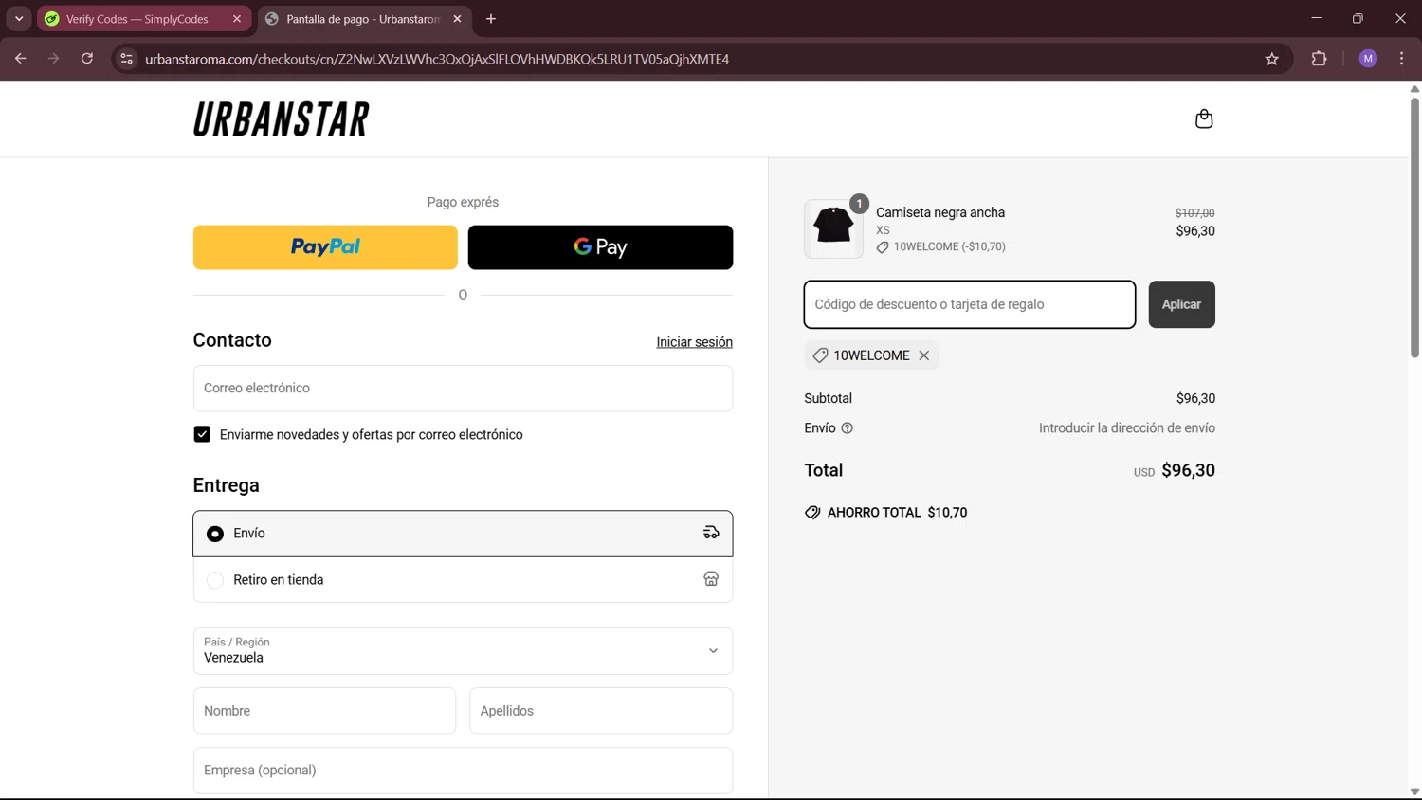Click 'Introducir la dirección de envío' text
Viewport: 1422px width, 800px height.
[x=1127, y=428]
